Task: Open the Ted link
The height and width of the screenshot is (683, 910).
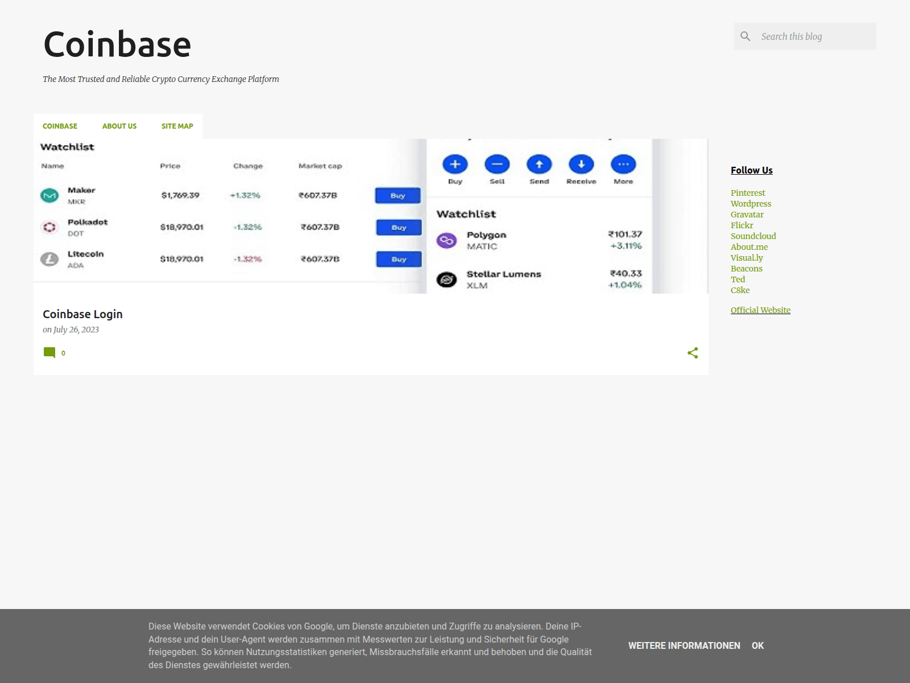Action: tap(738, 279)
